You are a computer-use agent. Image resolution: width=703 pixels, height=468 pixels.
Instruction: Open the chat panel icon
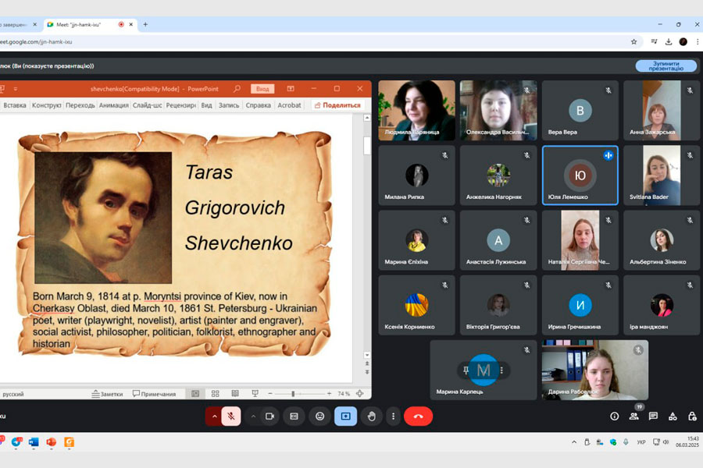coord(653,417)
